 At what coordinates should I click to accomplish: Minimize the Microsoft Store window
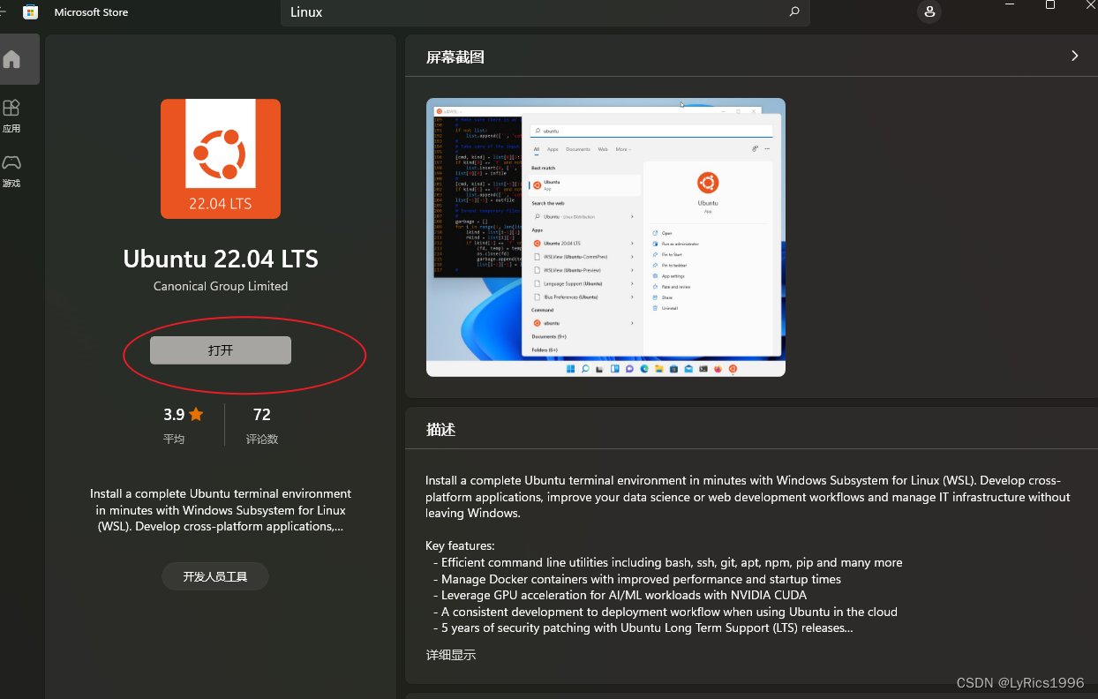pyautogui.click(x=1010, y=5)
